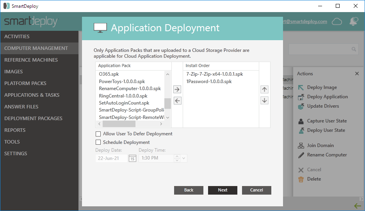Click the Capture User State icon
365x211 pixels.
(301, 121)
